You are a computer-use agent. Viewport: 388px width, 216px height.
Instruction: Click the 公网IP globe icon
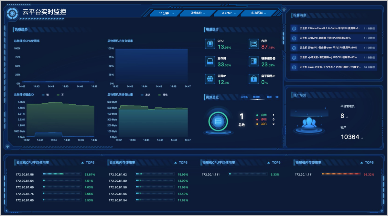pos(210,79)
